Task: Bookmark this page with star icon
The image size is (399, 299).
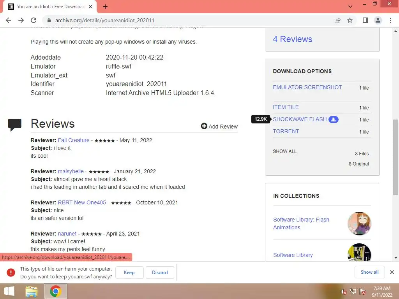Action: 350,20
